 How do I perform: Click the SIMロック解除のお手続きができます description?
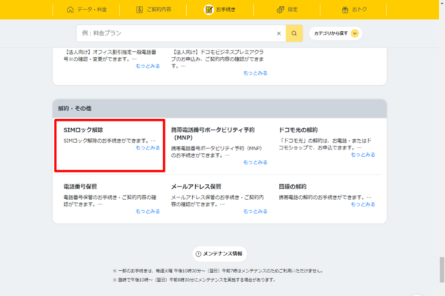pos(109,141)
